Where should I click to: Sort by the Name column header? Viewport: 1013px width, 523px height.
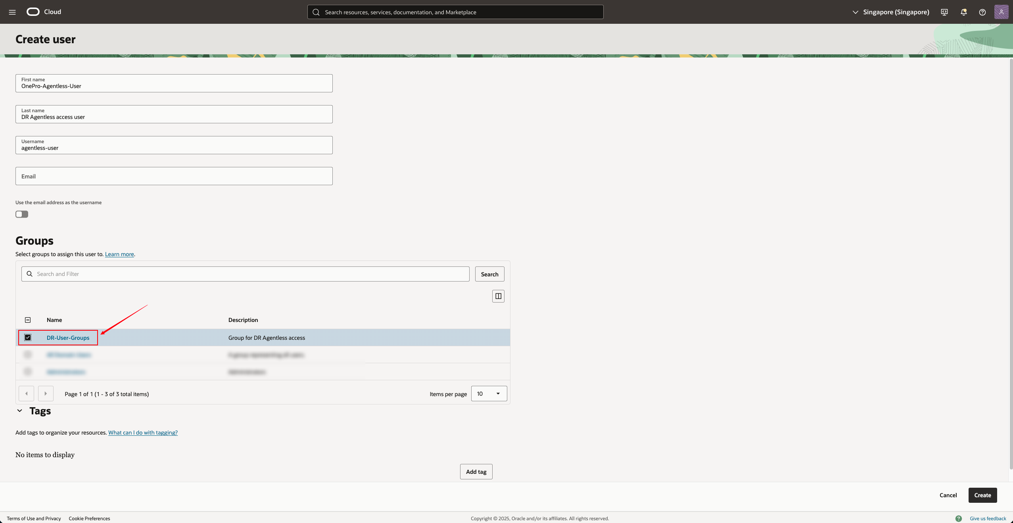click(x=54, y=320)
